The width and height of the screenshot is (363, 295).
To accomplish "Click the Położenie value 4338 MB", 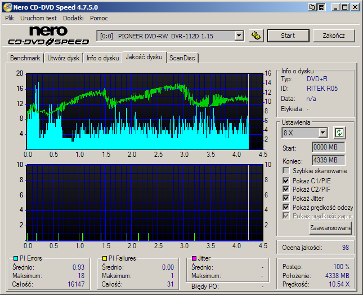I will tap(337, 276).
